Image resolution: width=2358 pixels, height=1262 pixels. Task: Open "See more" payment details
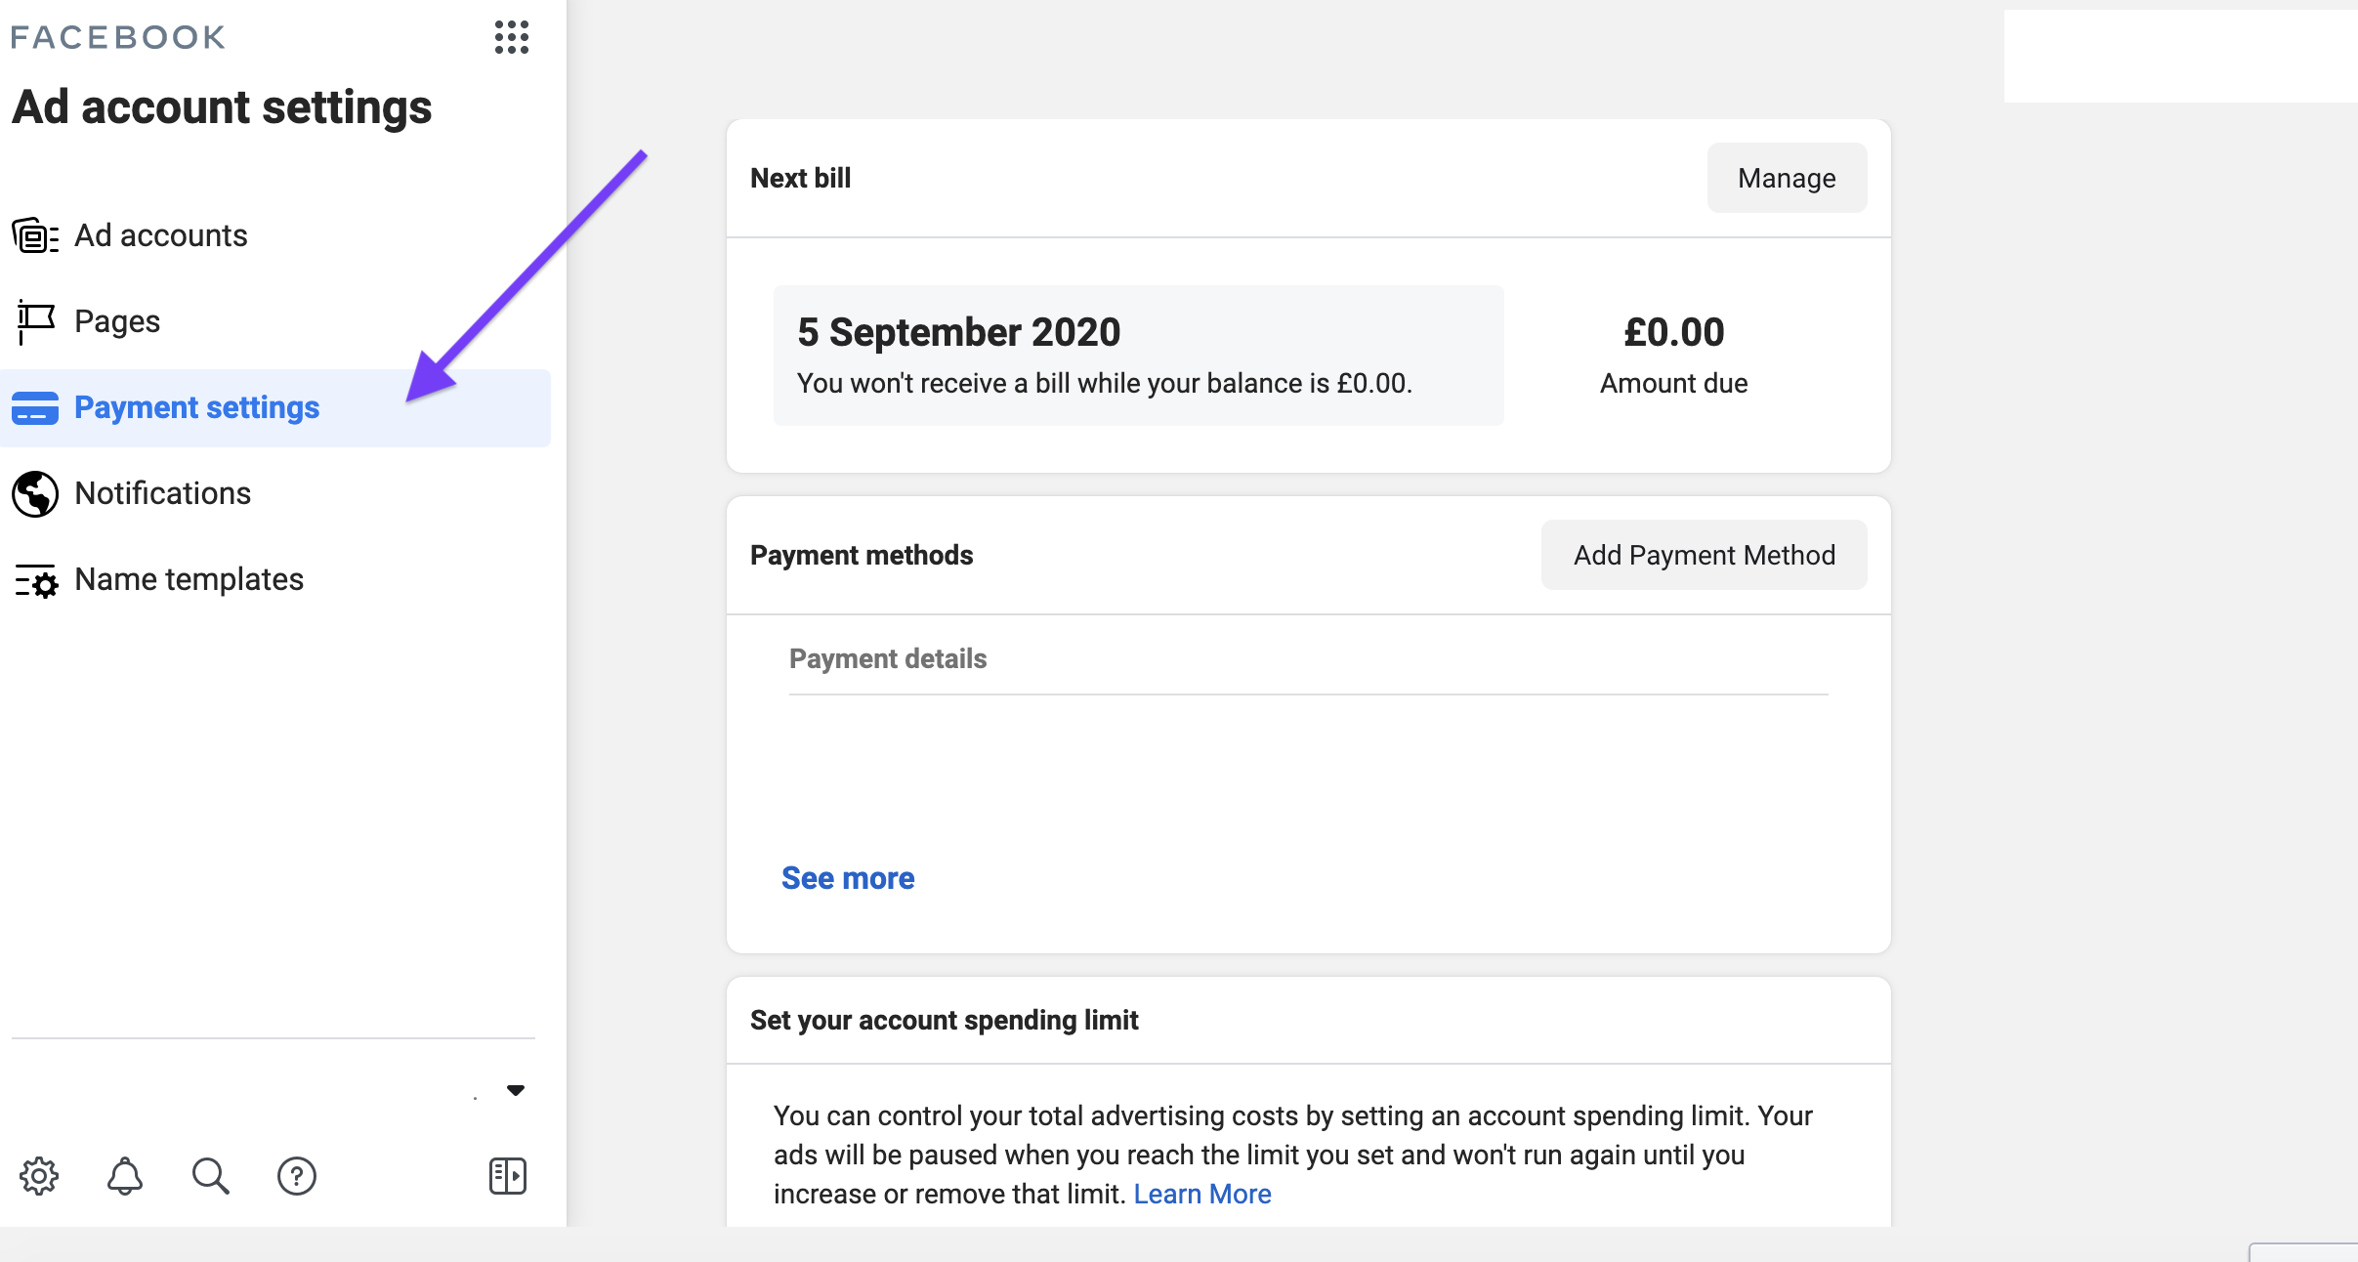coord(847,877)
